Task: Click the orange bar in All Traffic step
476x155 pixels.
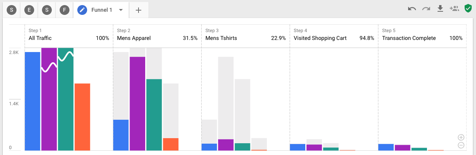Action: [82, 117]
